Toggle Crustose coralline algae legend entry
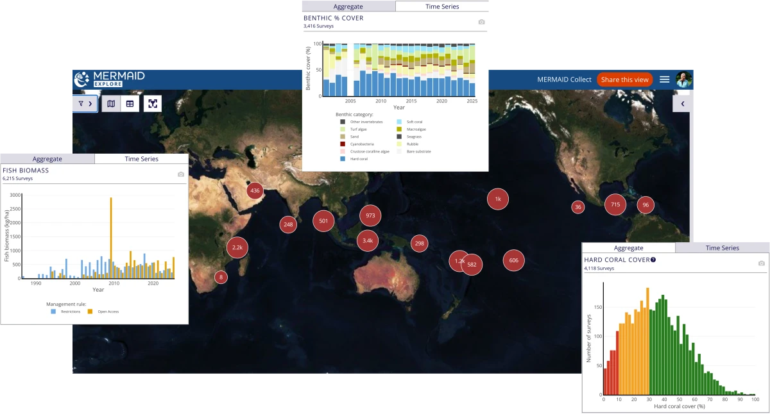The height and width of the screenshot is (414, 770). click(x=364, y=151)
